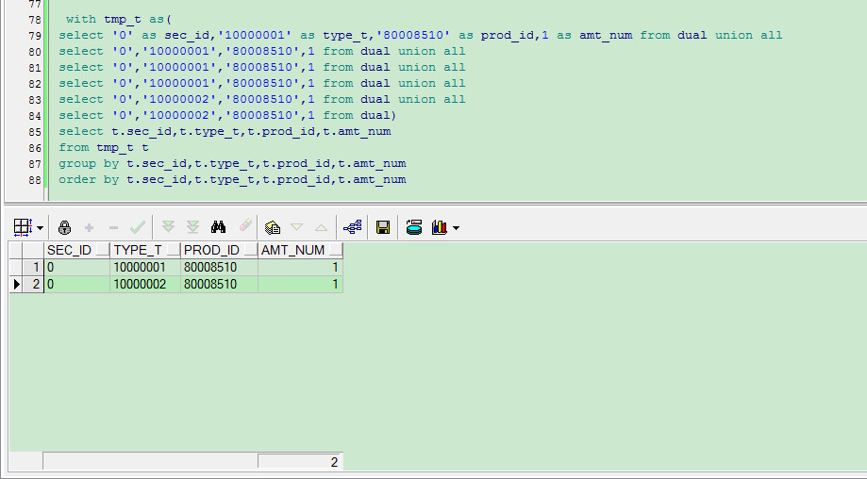Screen dimensions: 867x479
Task: Select PROD_ID cell 80008510 in row 2
Action: point(219,285)
